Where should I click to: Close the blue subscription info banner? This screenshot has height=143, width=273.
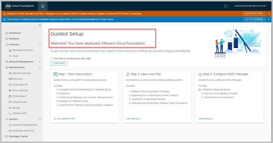(269, 19)
